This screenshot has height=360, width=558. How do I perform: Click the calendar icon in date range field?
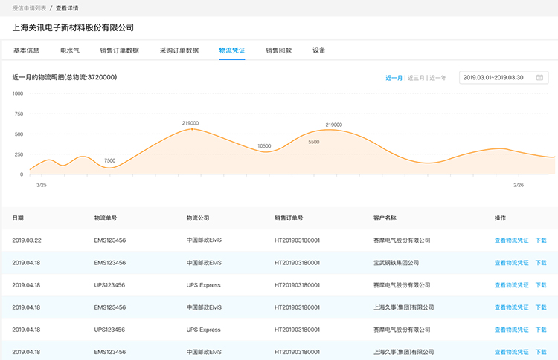tap(540, 77)
